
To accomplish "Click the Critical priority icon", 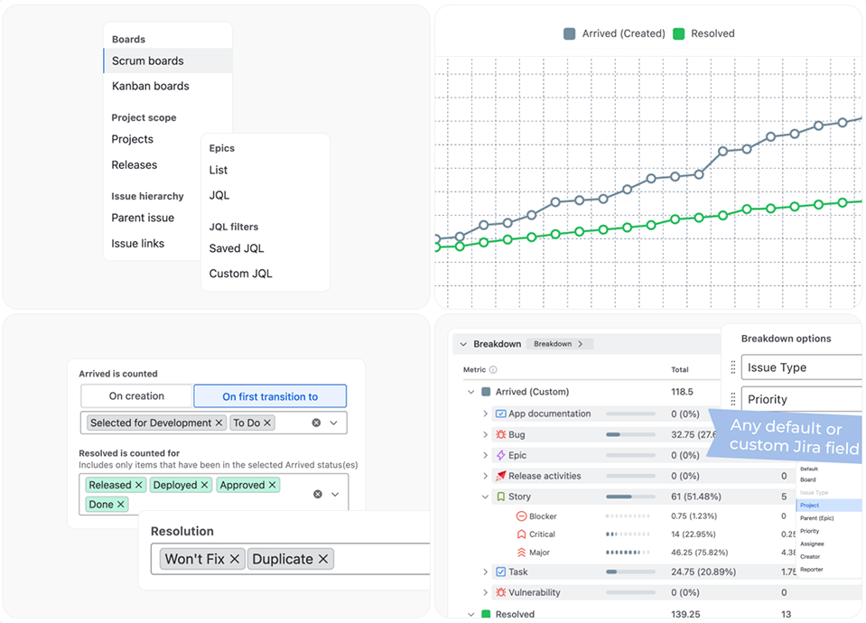I will pyautogui.click(x=521, y=535).
